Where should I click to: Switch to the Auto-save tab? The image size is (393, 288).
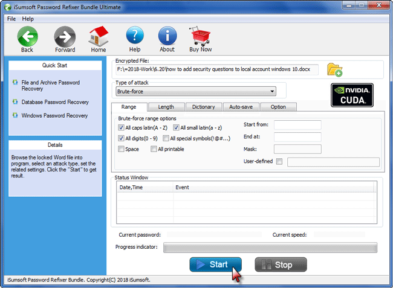pos(241,107)
